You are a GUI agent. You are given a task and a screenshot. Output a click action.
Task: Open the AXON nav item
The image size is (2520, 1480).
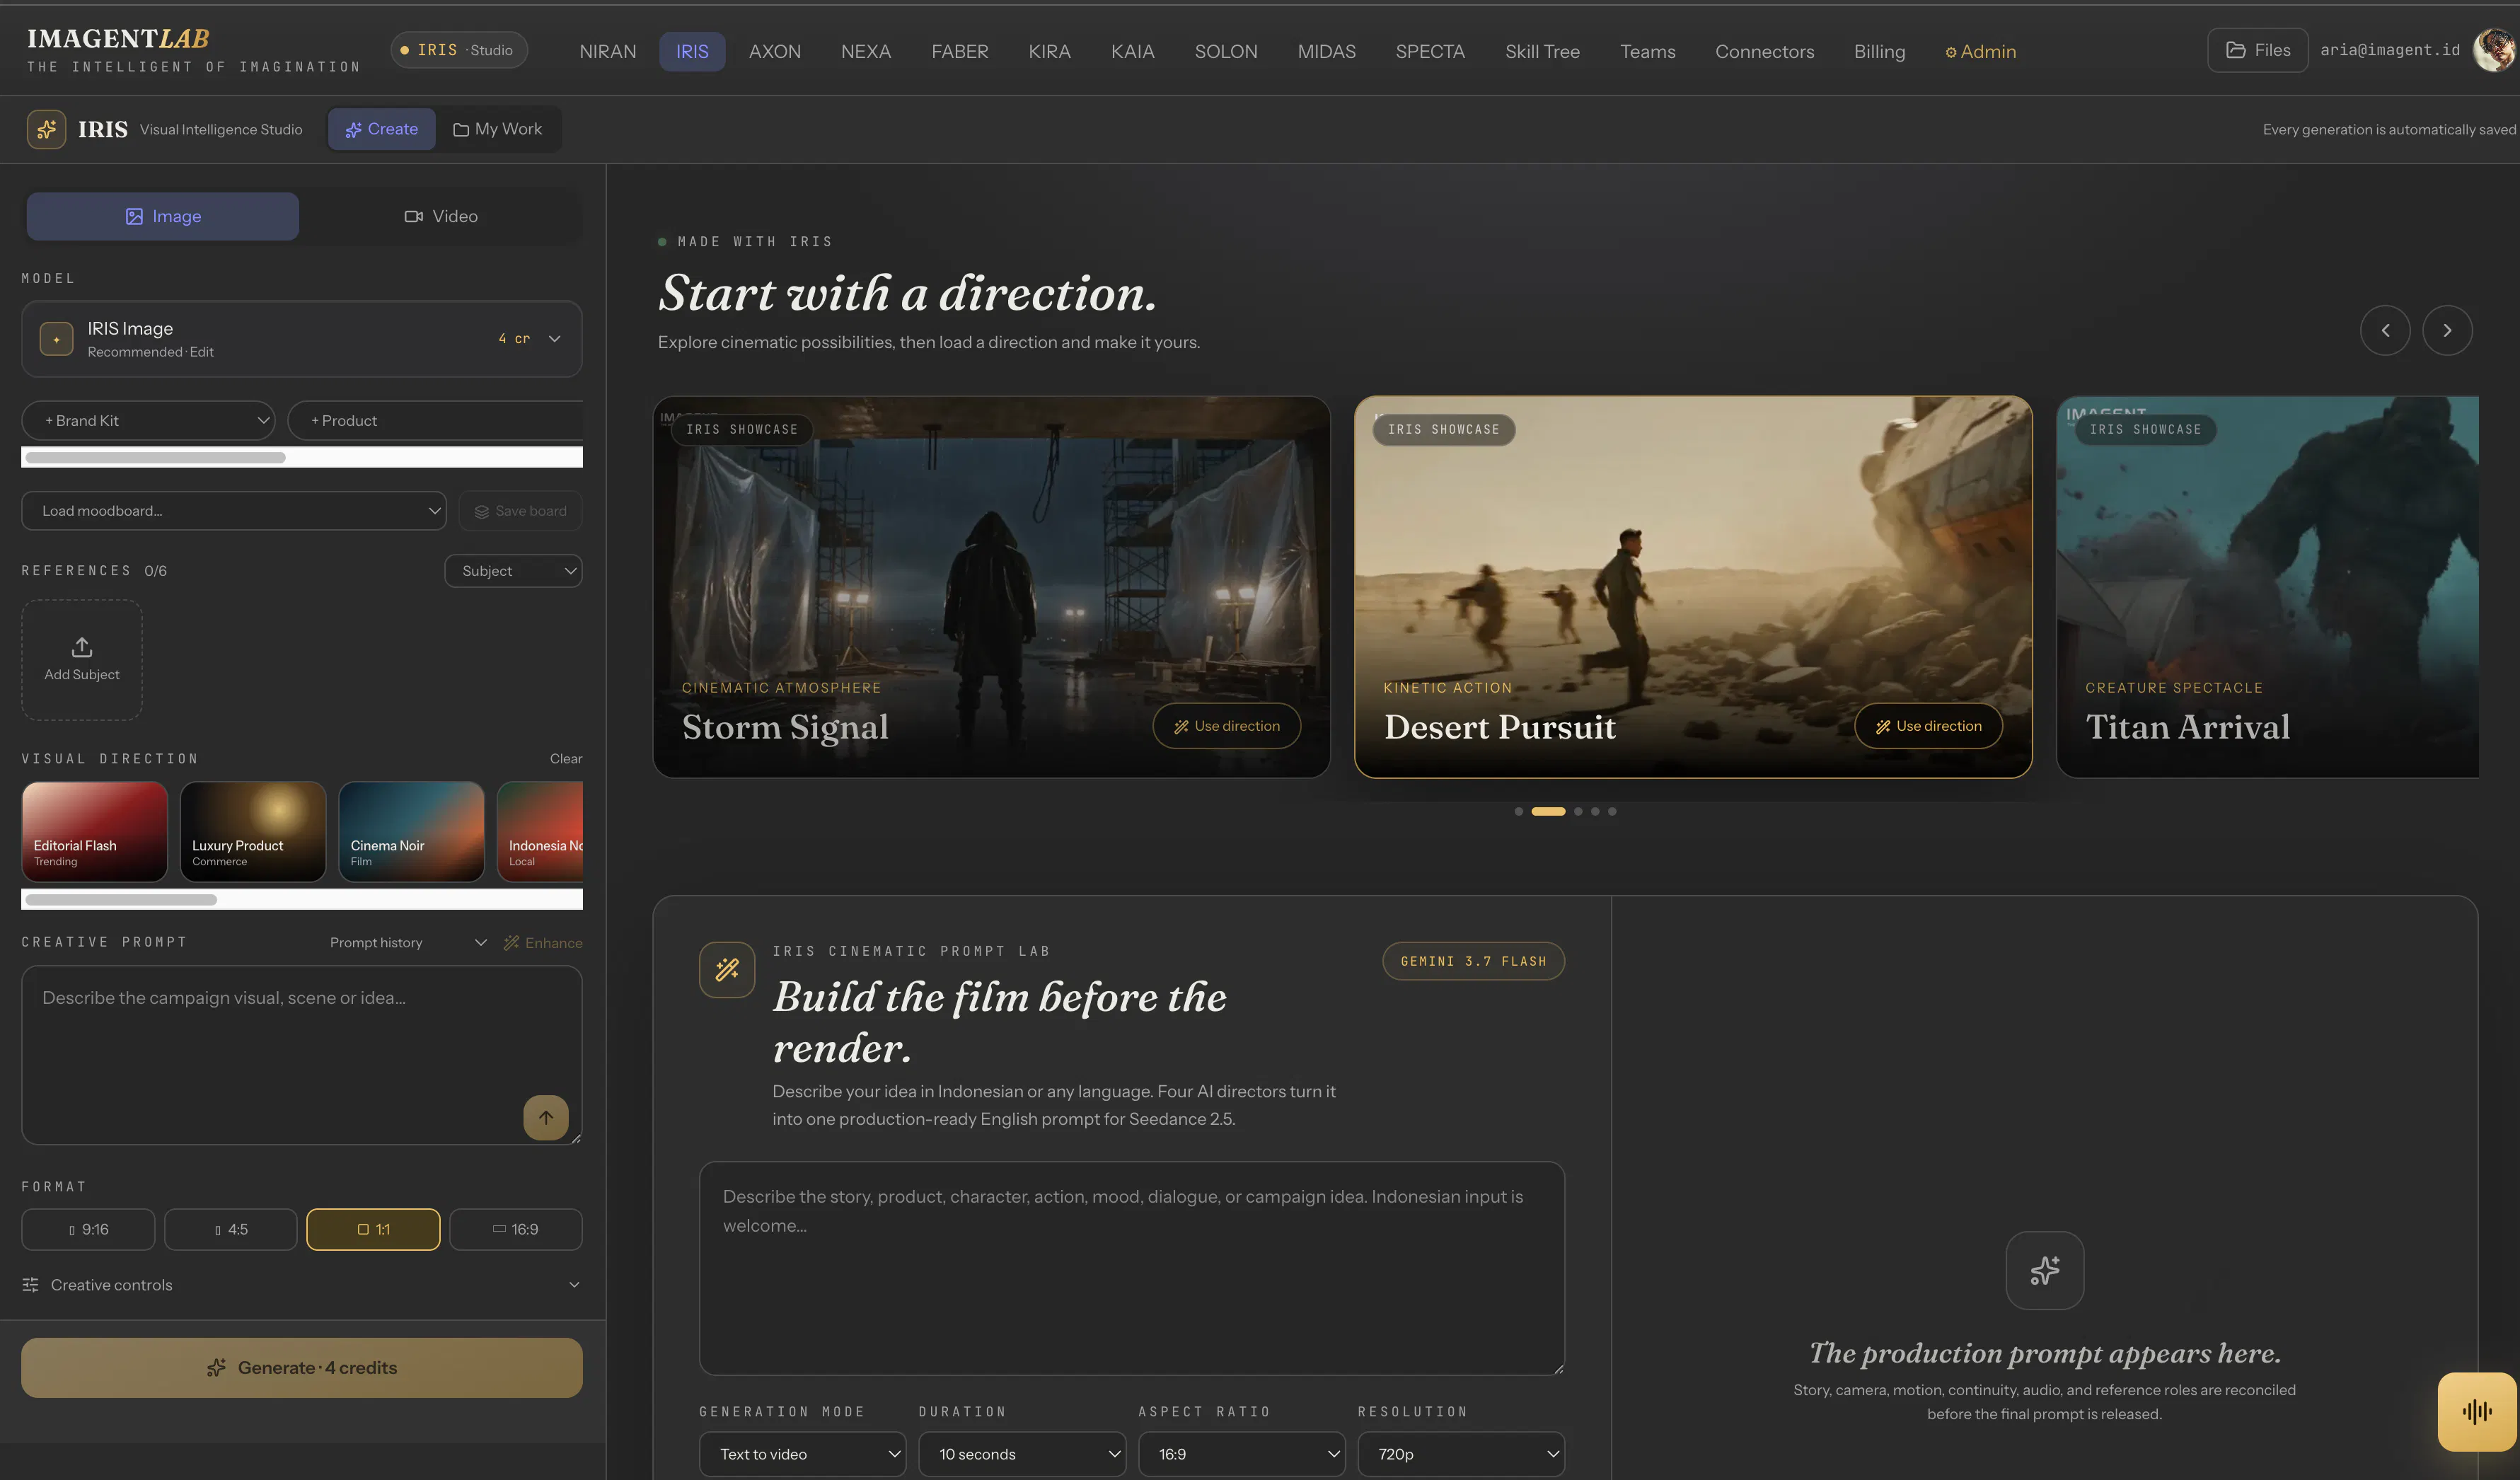click(774, 51)
